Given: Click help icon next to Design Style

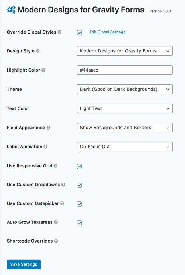Looking at the screenshot, I should tap(38, 51).
